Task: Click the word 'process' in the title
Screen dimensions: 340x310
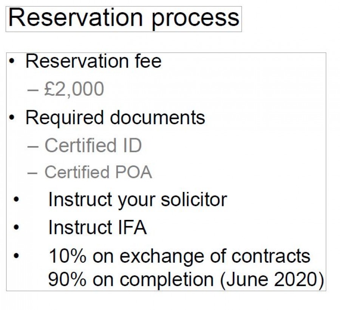Action: point(195,20)
